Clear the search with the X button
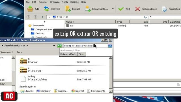The width and height of the screenshot is (181, 102). click(x=110, y=46)
